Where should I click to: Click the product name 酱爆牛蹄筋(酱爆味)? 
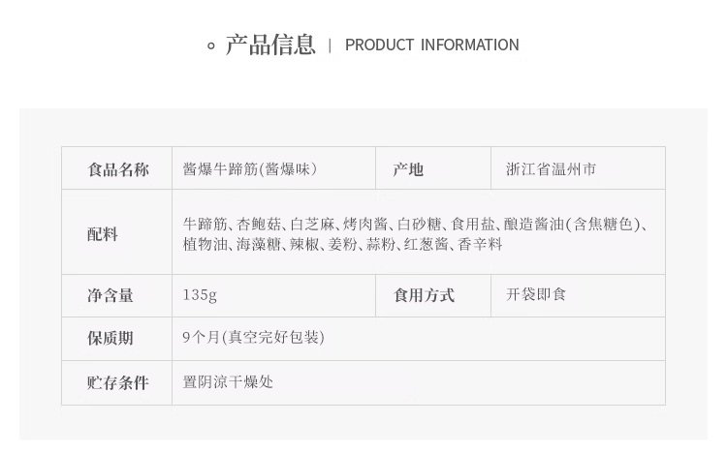[x=249, y=169]
